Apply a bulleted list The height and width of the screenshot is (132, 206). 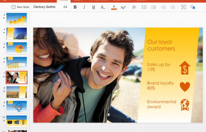(x=144, y=7)
